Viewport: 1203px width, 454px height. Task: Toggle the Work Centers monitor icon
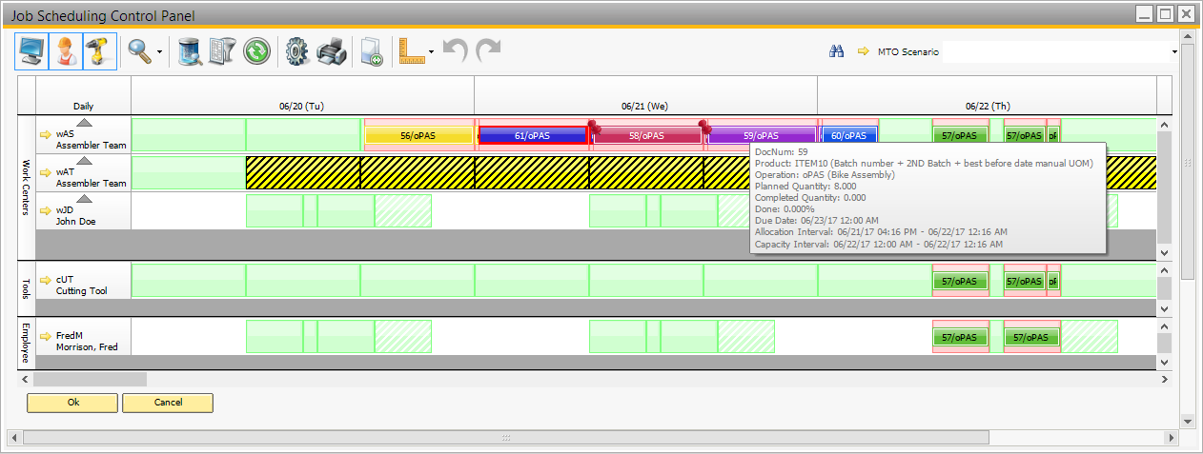click(31, 51)
